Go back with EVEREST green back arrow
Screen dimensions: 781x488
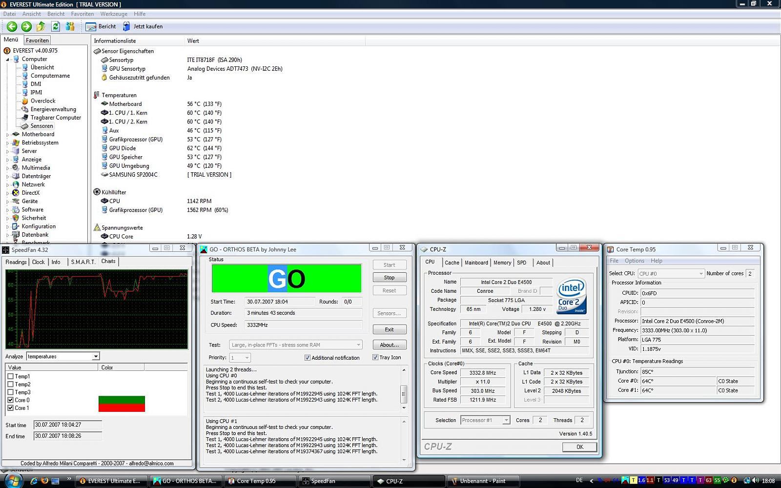click(12, 26)
